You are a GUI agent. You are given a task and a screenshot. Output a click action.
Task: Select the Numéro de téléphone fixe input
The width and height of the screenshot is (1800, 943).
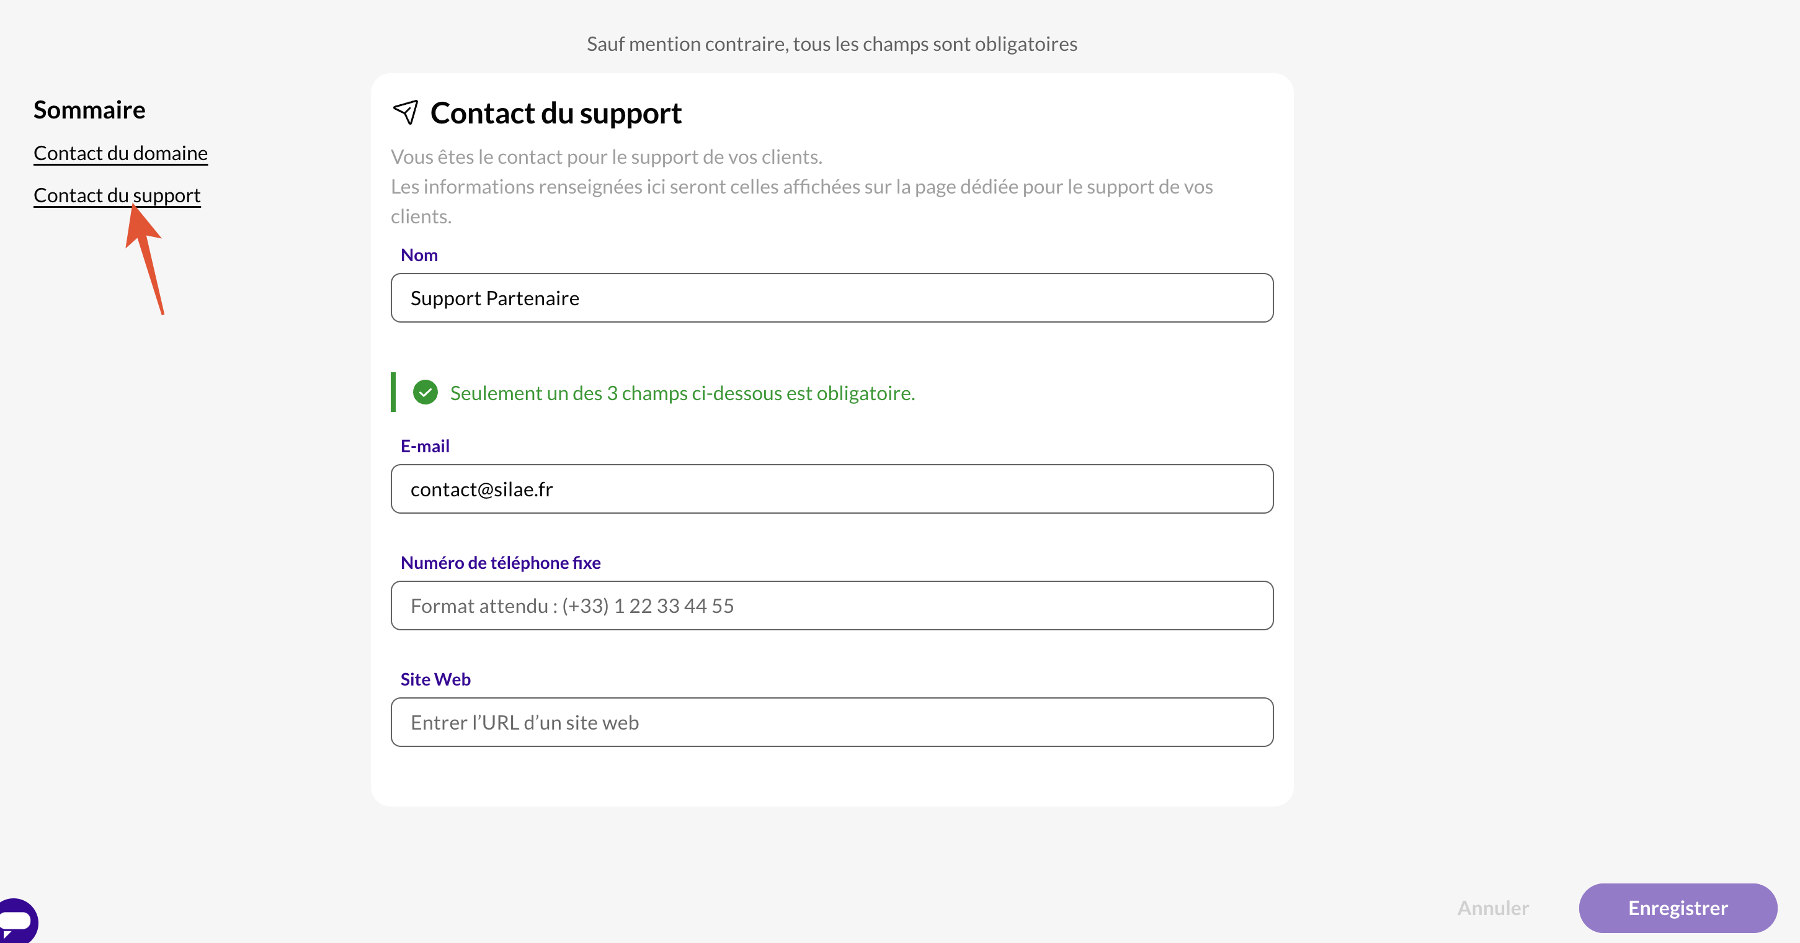[832, 606]
